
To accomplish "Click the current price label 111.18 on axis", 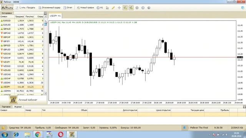I will (240, 57).
